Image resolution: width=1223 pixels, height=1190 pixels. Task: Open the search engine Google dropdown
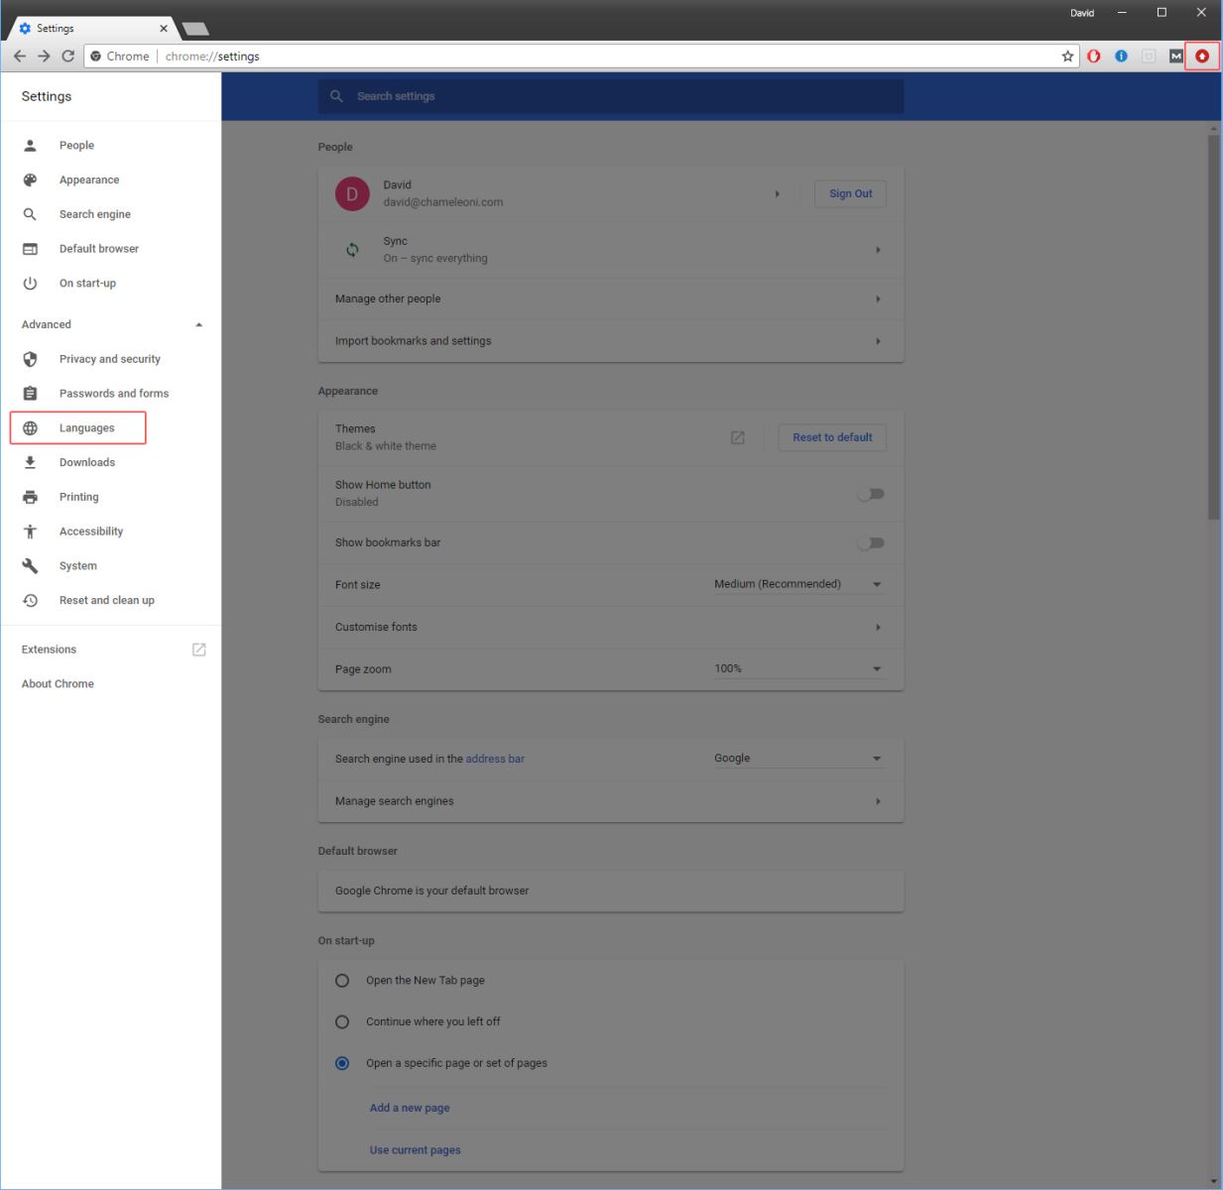click(x=798, y=759)
